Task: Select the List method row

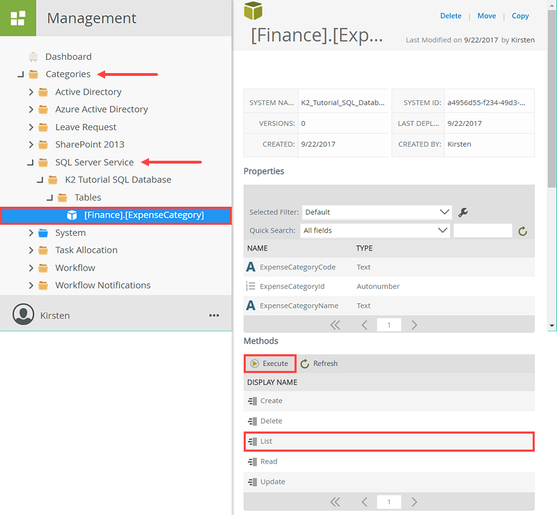Action: (x=389, y=441)
